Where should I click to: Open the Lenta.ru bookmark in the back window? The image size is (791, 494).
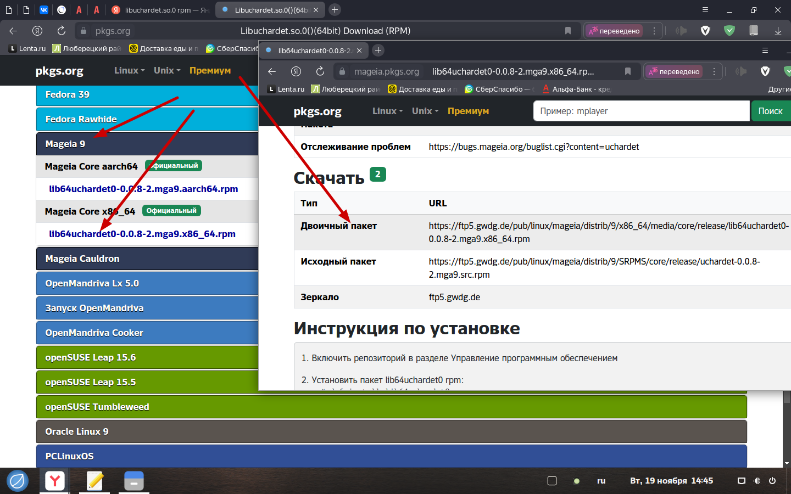point(27,48)
